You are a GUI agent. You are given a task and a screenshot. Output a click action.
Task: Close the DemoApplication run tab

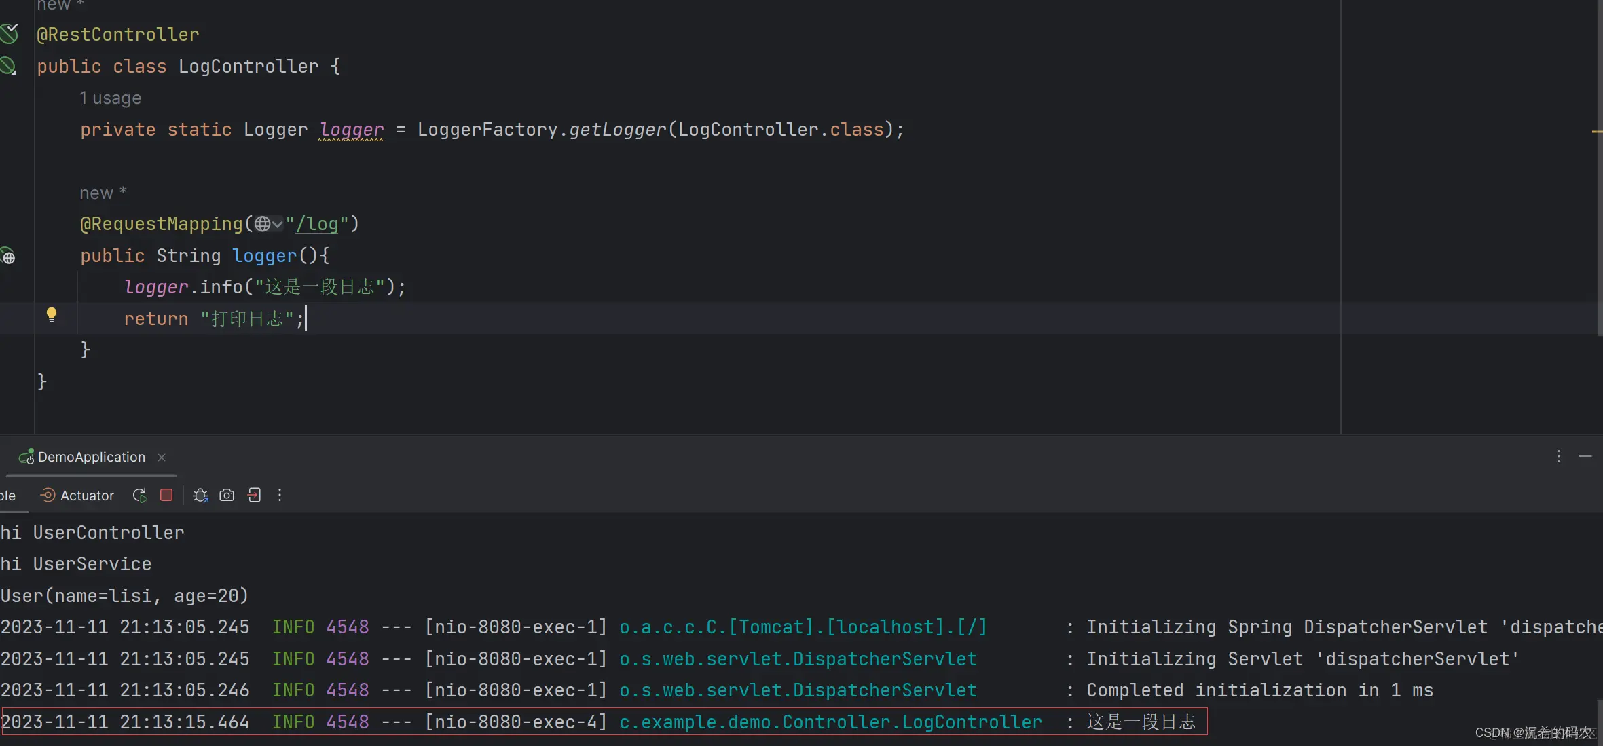(162, 458)
